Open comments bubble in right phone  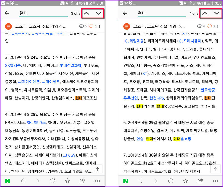click(x=200, y=26)
